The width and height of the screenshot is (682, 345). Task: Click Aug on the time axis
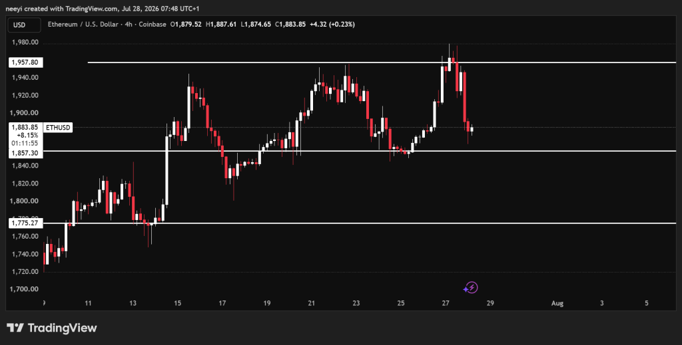coord(557,303)
